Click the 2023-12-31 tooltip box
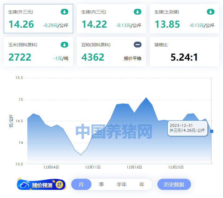Viewport: 223px width, 198px height. point(188,128)
